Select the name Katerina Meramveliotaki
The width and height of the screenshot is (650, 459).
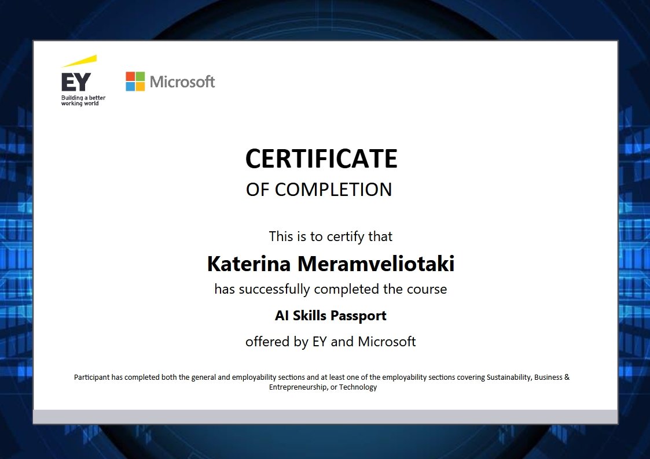pos(330,264)
